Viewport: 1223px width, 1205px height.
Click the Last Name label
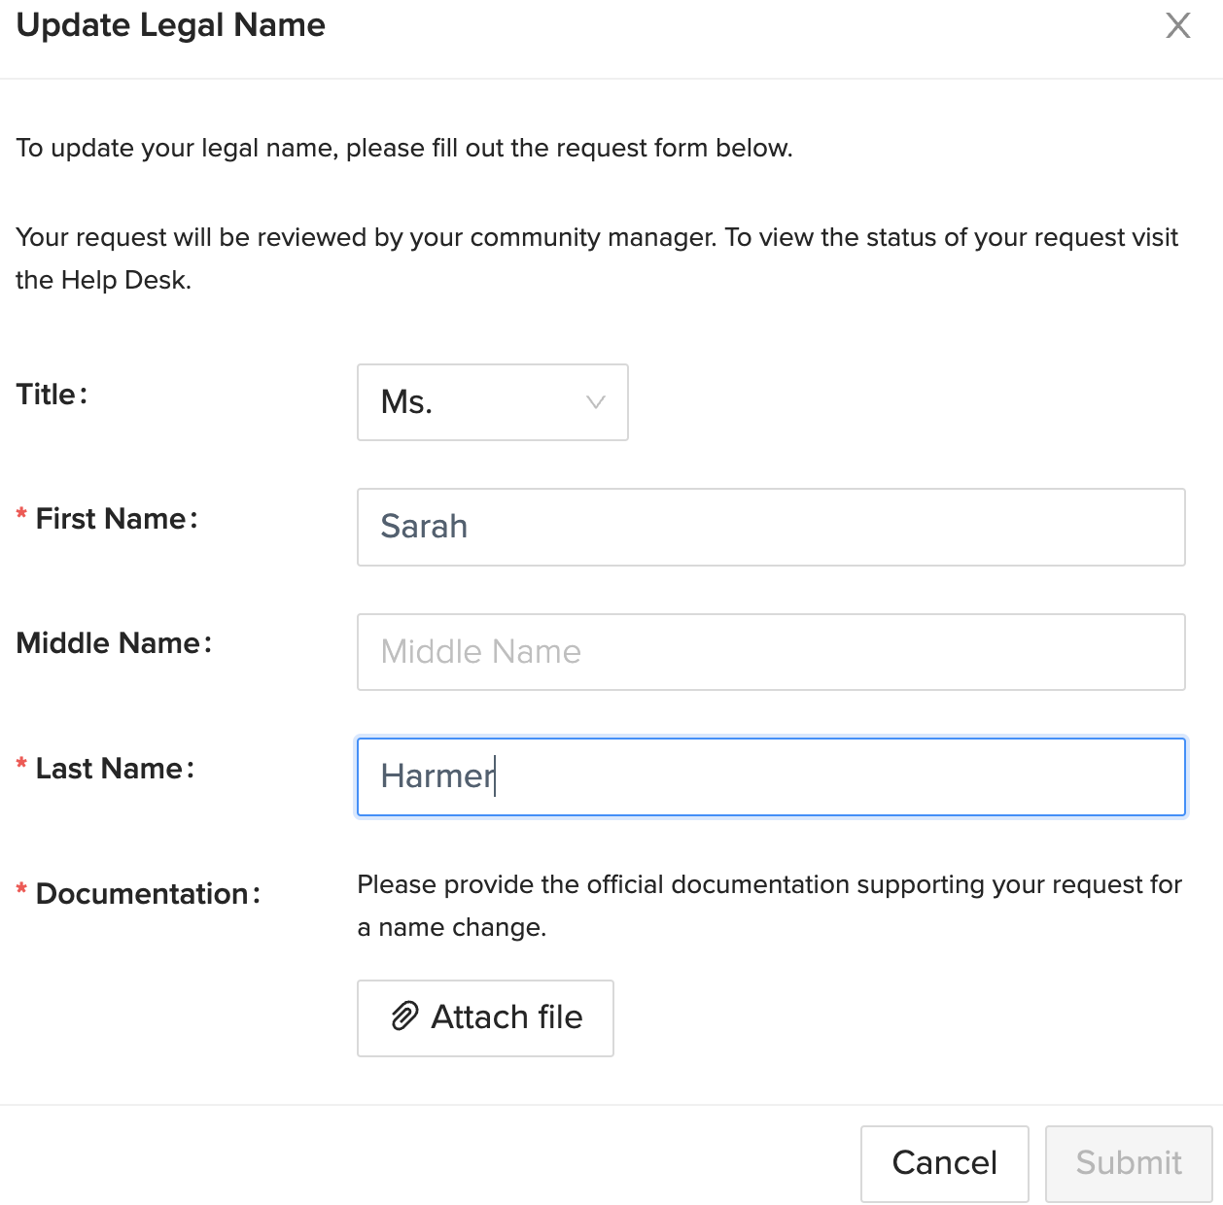115,769
